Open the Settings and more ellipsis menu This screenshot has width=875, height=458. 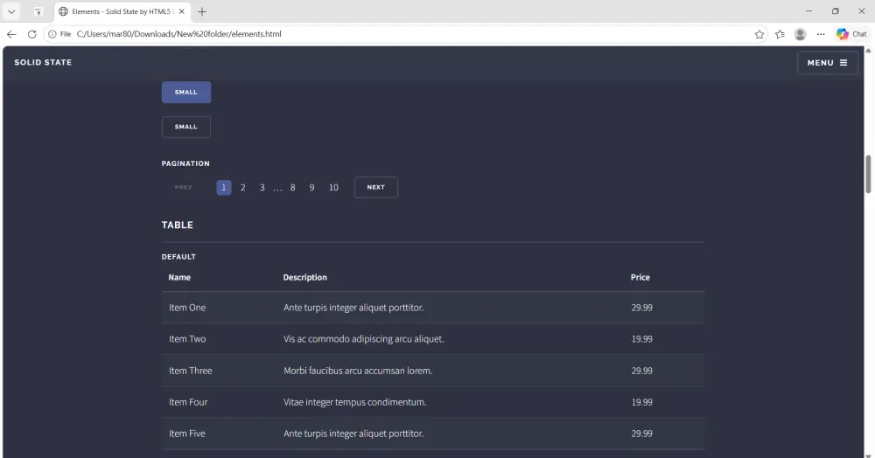[821, 34]
